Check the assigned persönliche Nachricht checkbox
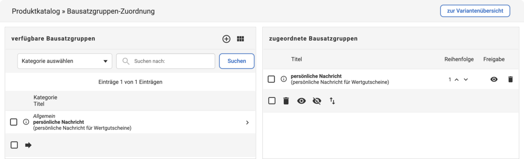Image resolution: width=524 pixels, height=159 pixels. (x=271, y=79)
